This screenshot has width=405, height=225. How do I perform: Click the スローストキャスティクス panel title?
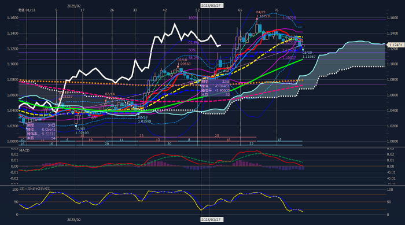click(35, 189)
